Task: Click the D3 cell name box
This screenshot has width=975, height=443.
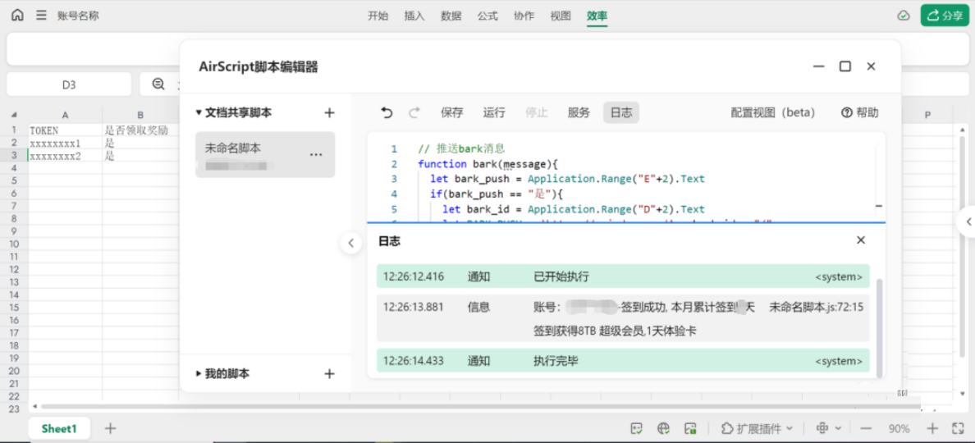Action: [69, 84]
